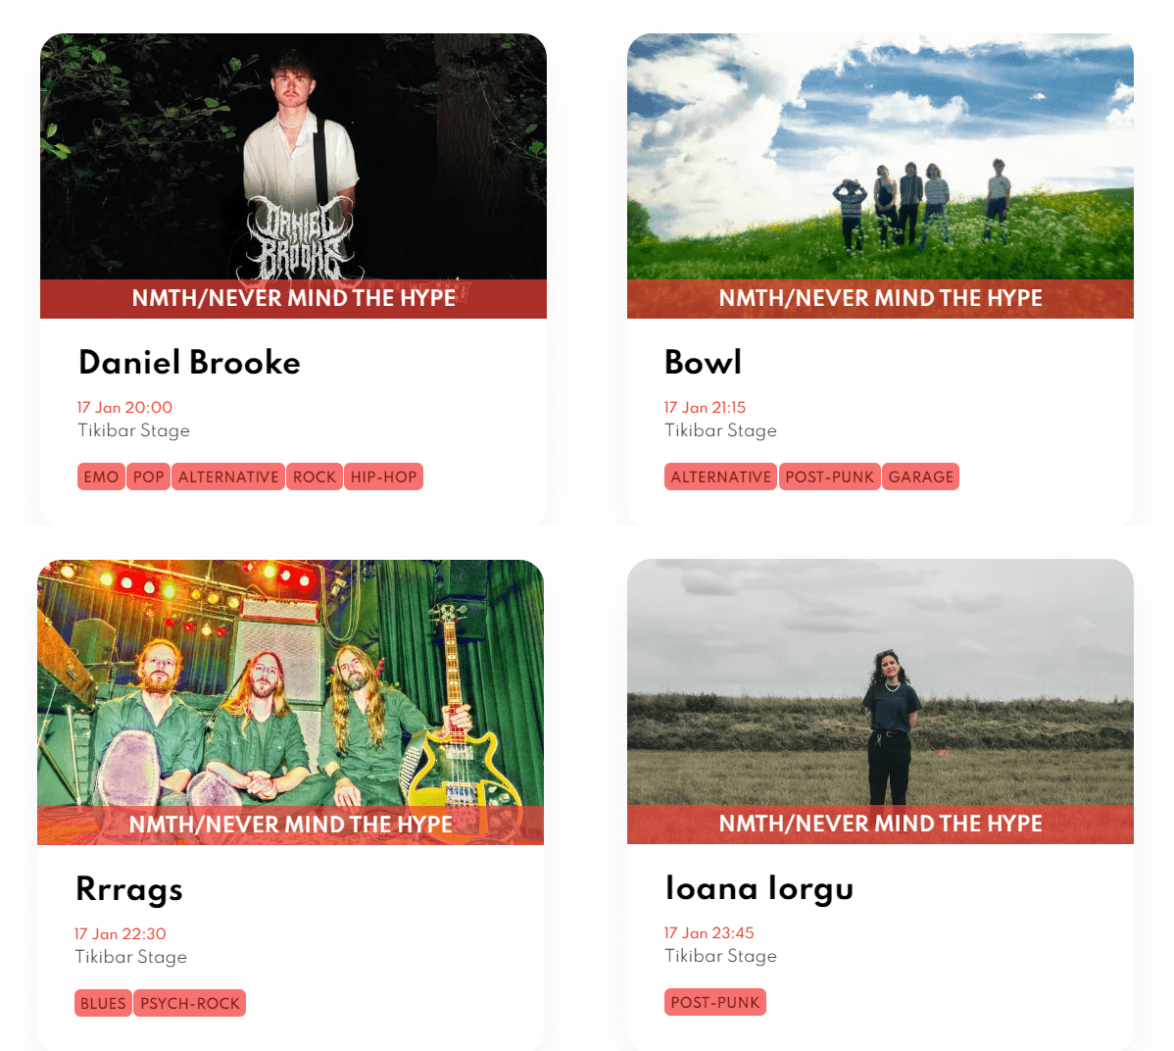Select the BLUES genre tag
The image size is (1174, 1051).
[x=103, y=1004]
